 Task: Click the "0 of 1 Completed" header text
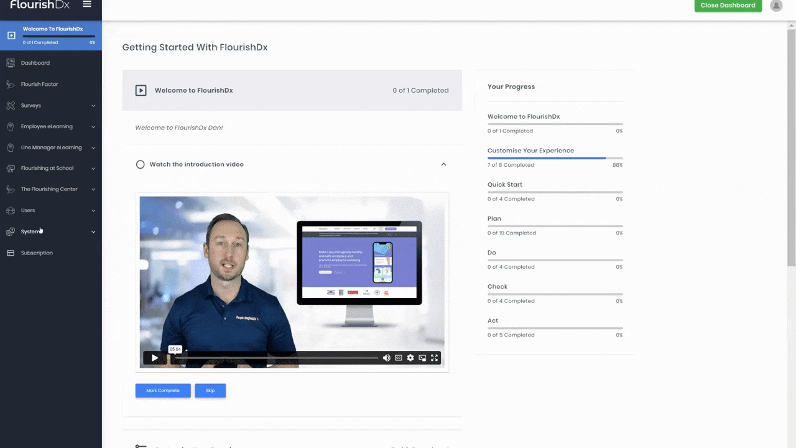click(x=420, y=90)
